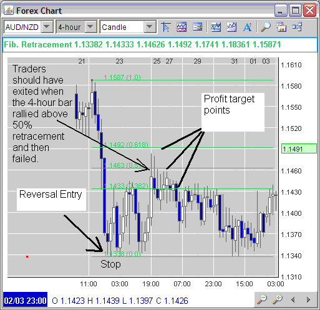Expand the AUD/NZD currency pair dropdown
The width and height of the screenshot is (320, 310).
click(x=47, y=27)
